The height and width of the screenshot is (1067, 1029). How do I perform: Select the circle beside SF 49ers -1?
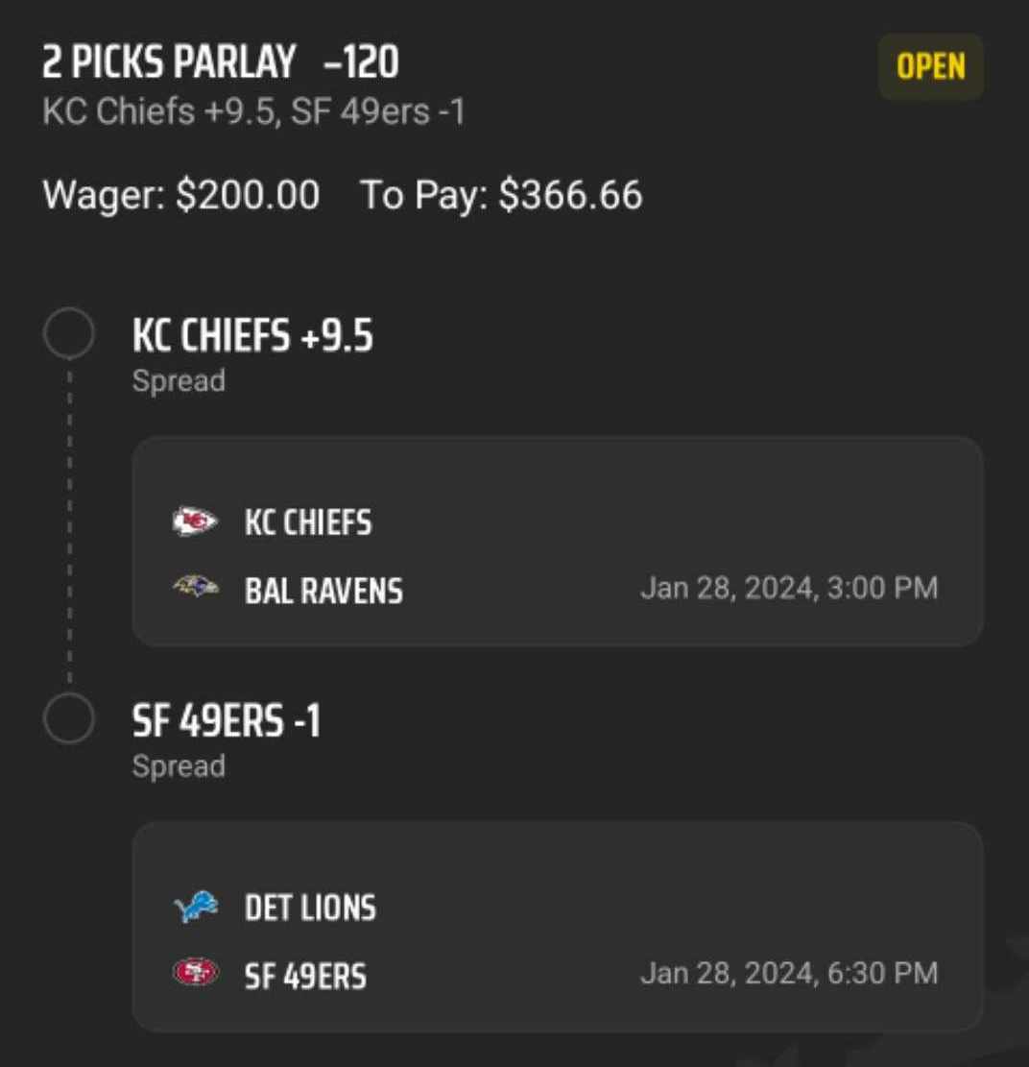[x=69, y=719]
